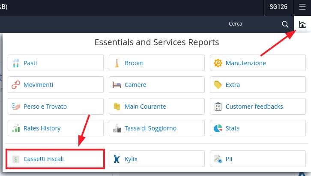
Task: Click the Pasti fork and knife icon
Action: tap(16, 63)
